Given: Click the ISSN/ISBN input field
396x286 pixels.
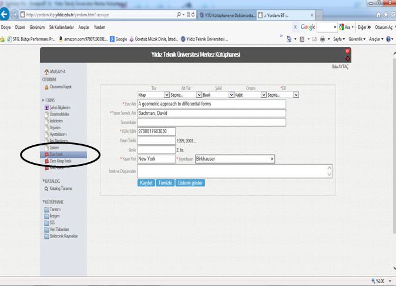Looking at the screenshot, I should (156, 131).
